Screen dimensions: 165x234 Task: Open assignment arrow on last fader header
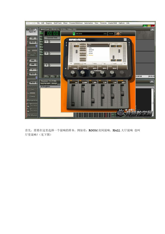125,81
